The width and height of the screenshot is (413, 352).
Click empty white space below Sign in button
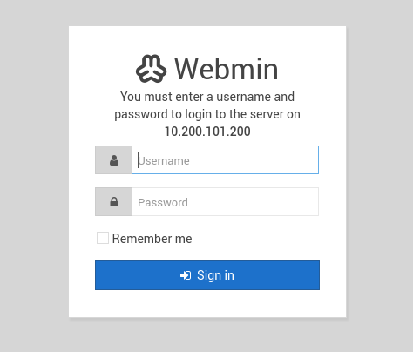(207, 303)
